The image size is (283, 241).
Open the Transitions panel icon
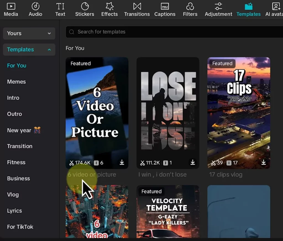(x=137, y=6)
